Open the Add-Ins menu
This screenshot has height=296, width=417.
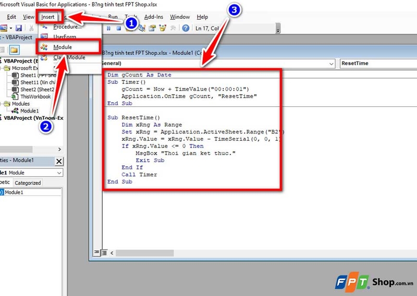(153, 17)
